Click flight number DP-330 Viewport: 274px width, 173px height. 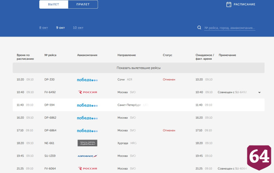coord(49,79)
